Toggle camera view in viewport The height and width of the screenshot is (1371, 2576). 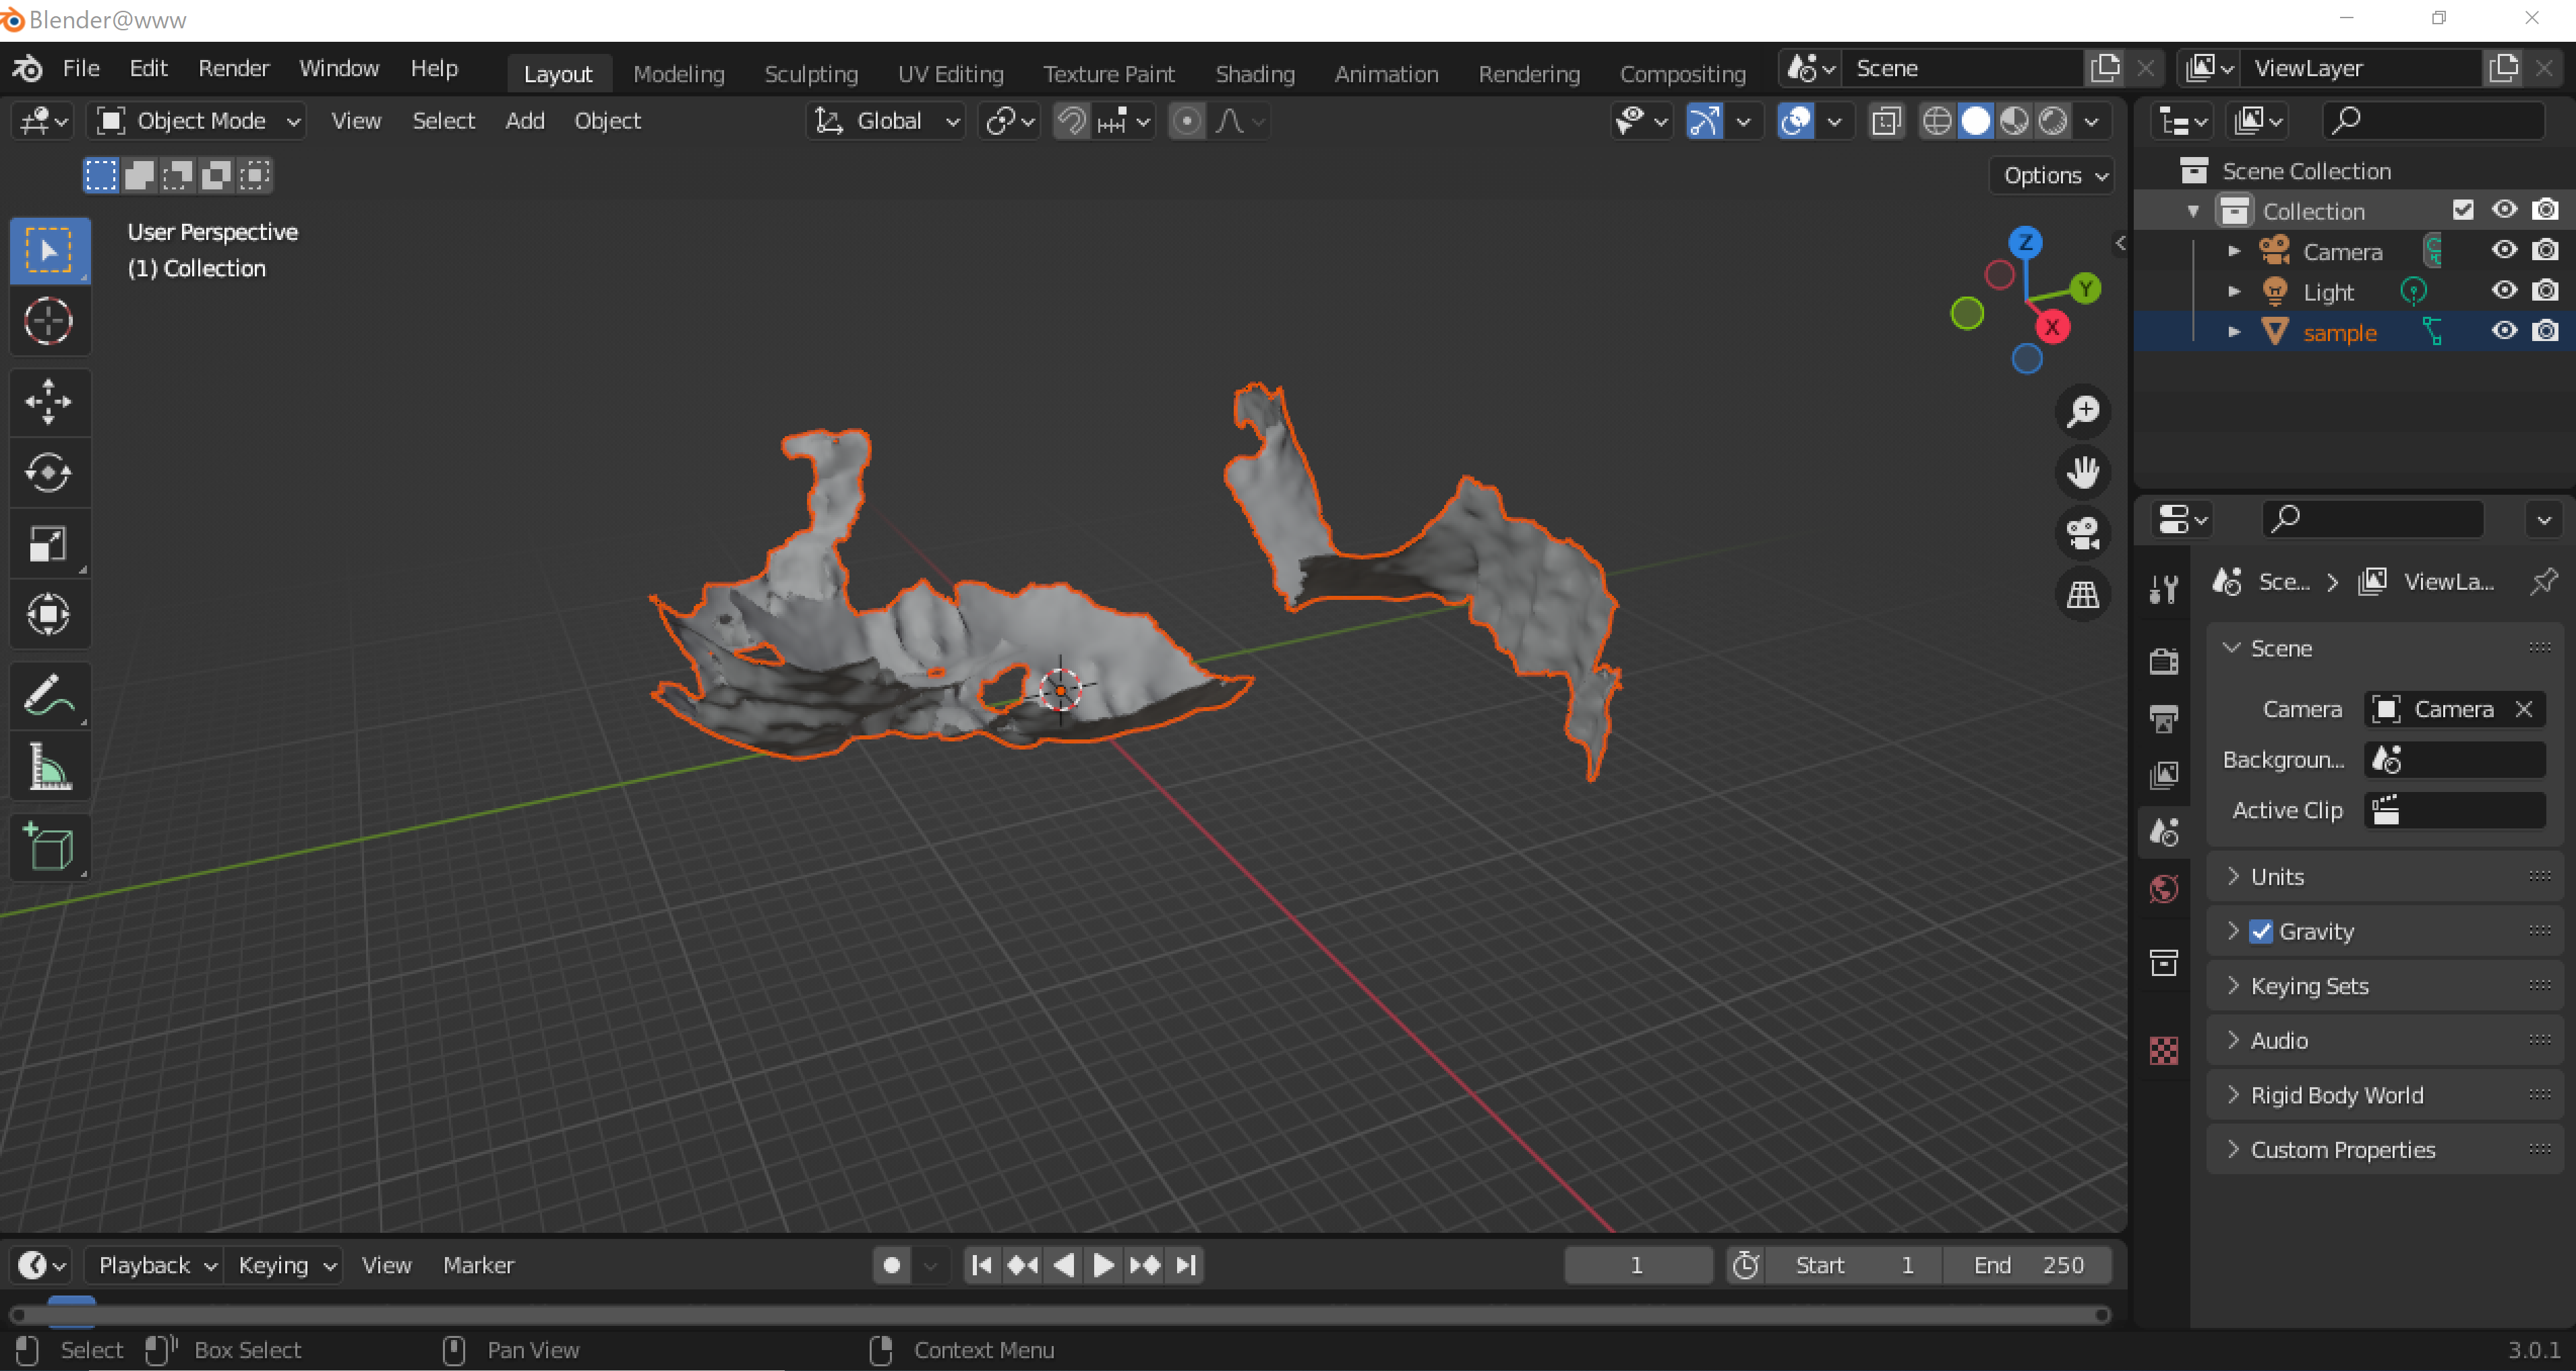pyautogui.click(x=2083, y=533)
